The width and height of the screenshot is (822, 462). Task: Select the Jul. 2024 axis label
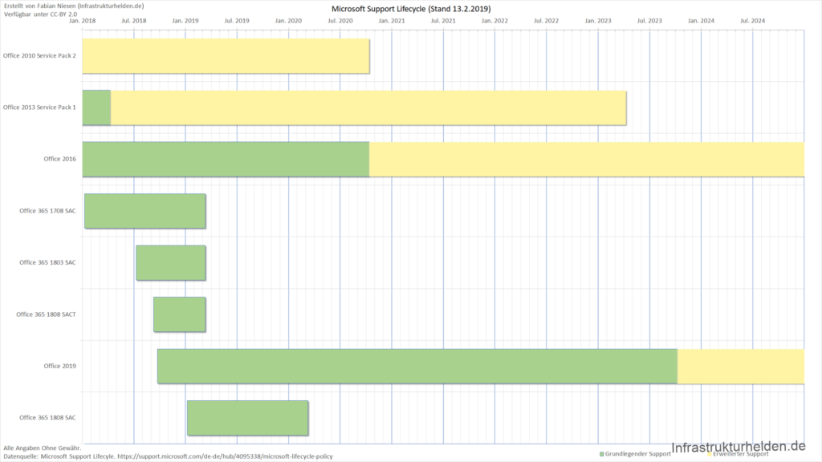coord(753,21)
